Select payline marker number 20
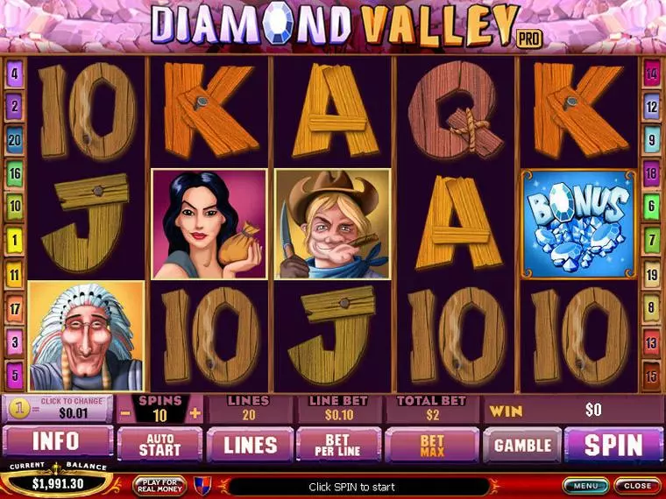 14,140
